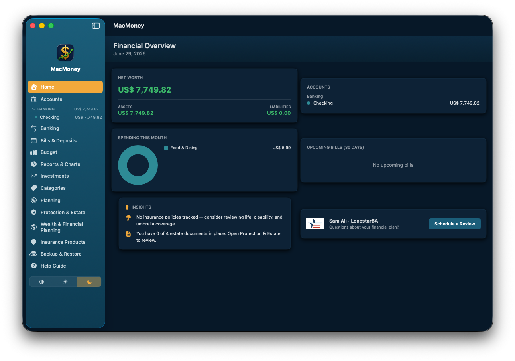Click the yellow minimize window button

[x=42, y=26]
